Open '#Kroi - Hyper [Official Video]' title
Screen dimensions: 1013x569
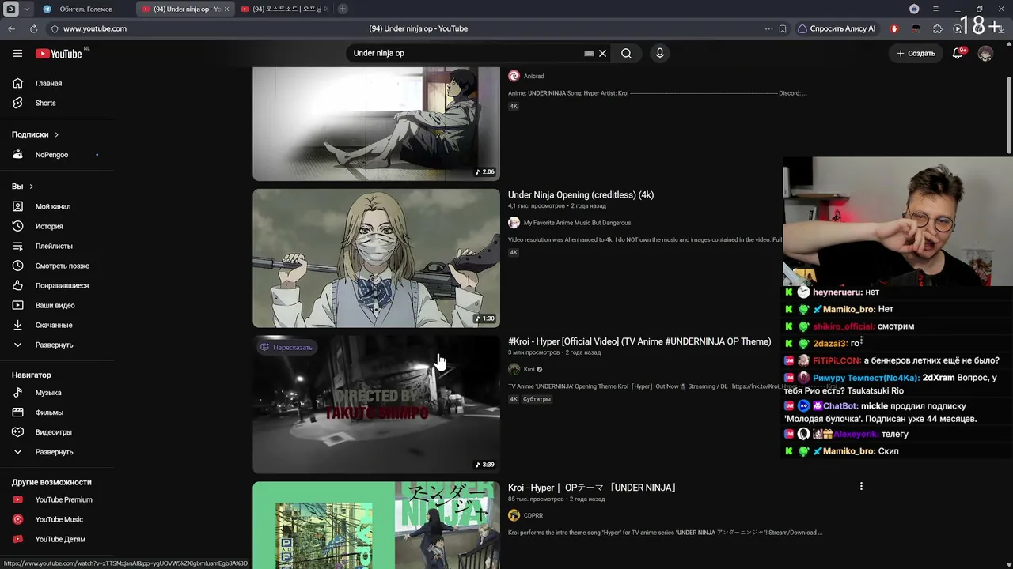pyautogui.click(x=639, y=341)
